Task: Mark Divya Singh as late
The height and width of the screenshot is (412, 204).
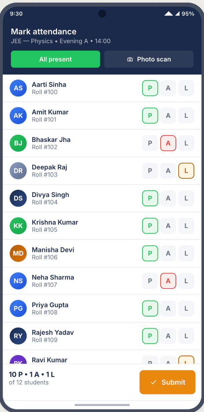Action: 186,198
